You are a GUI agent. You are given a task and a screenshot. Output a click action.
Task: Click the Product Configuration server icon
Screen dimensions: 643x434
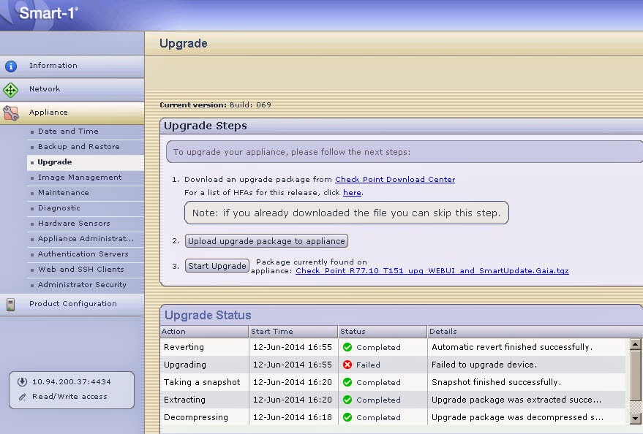(x=11, y=304)
